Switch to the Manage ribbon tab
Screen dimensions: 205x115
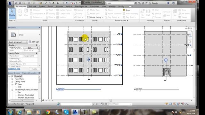coord(112,6)
